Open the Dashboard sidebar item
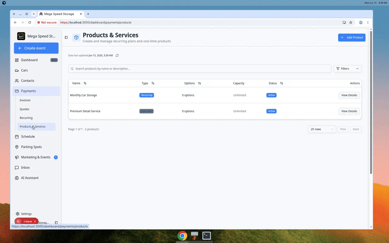The image size is (389, 243). pos(36,60)
